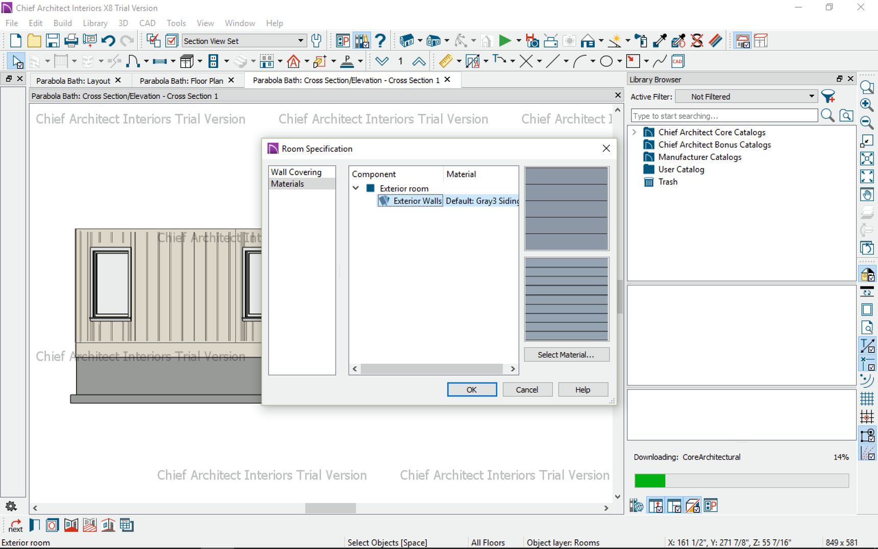Click Help in Room Specification dialog
The width and height of the screenshot is (878, 549).
coord(582,390)
